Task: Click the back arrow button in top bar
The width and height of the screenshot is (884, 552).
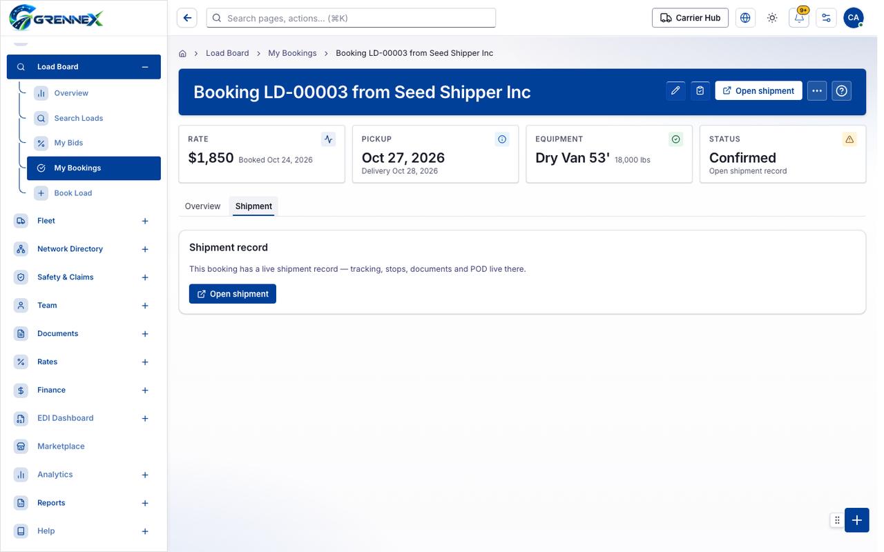Action: point(186,18)
